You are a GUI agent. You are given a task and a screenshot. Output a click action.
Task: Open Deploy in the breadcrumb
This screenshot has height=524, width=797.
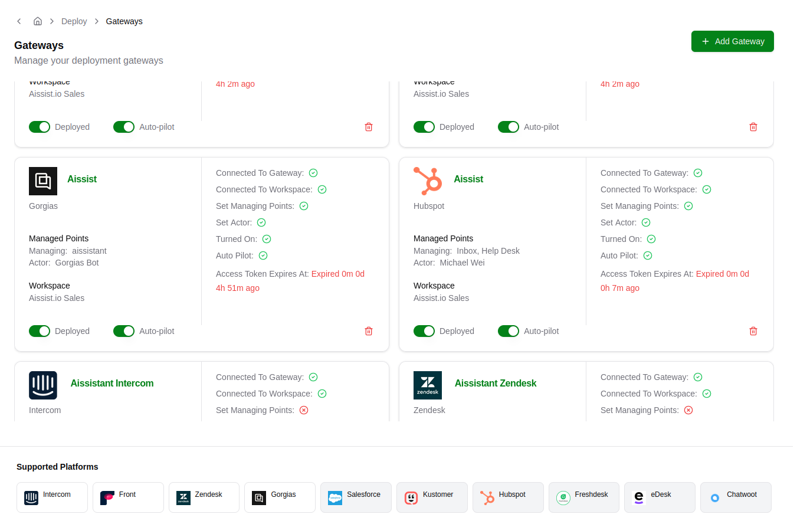[74, 21]
